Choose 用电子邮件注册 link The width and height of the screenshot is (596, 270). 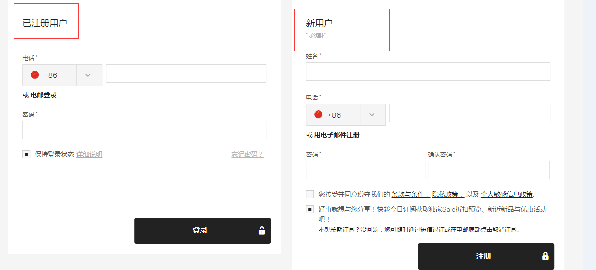pyautogui.click(x=336, y=135)
